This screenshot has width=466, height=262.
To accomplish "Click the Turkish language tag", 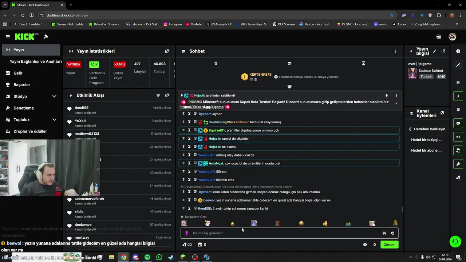I will tap(426, 77).
